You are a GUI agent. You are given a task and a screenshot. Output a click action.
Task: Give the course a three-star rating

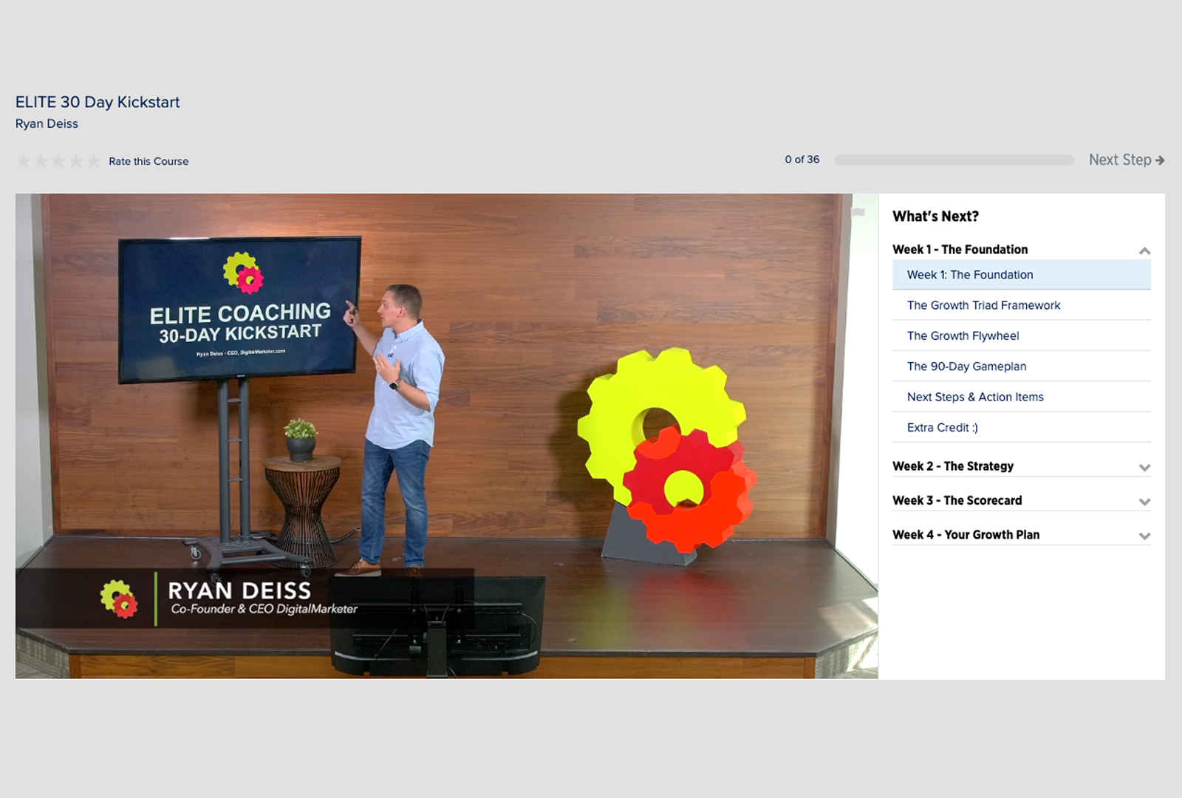(58, 161)
